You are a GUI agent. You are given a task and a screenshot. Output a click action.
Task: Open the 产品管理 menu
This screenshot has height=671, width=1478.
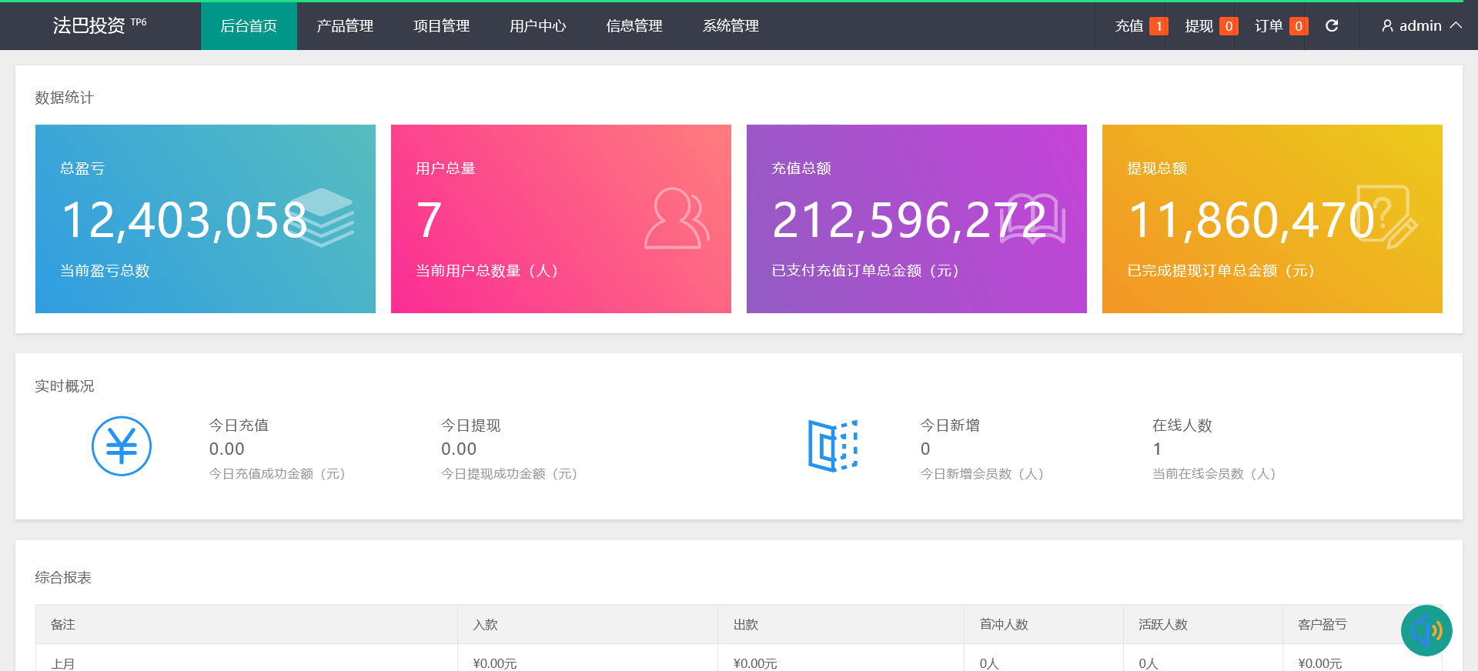[345, 26]
